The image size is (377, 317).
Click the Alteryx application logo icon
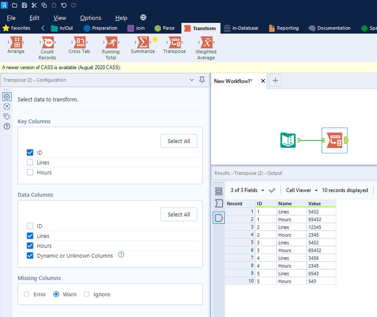(4, 5)
